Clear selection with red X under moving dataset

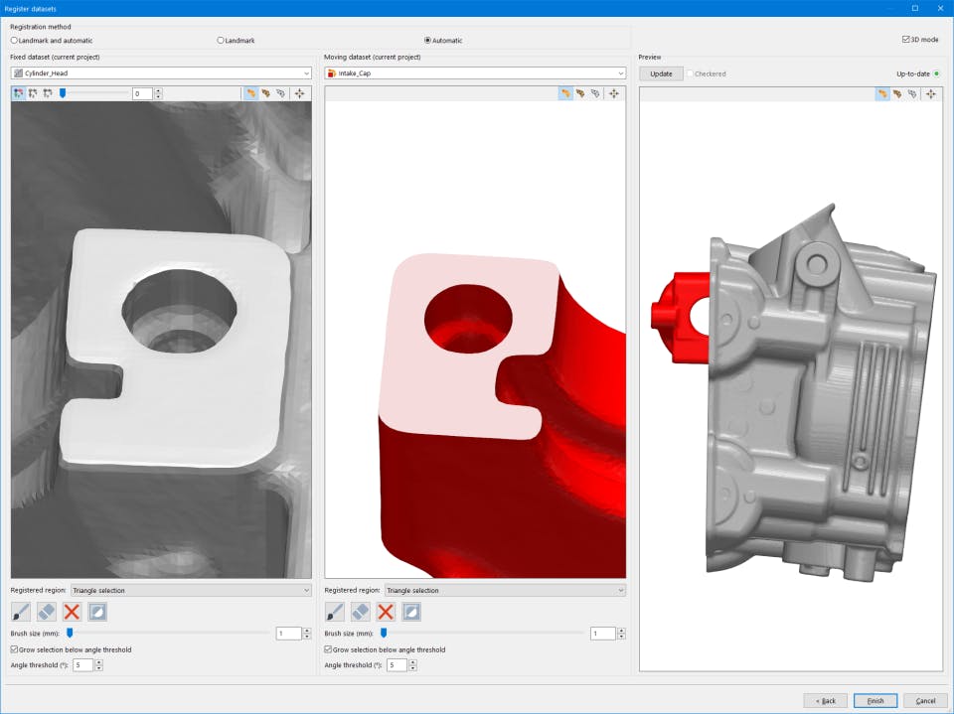point(386,612)
